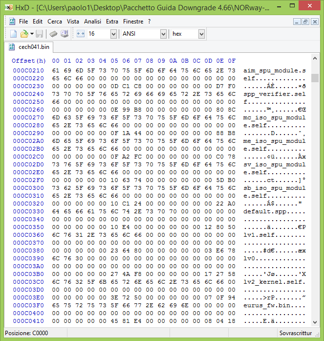The image size is (324, 341).
Task: Click the vertical scrollbar down arrow
Action: click(x=315, y=322)
